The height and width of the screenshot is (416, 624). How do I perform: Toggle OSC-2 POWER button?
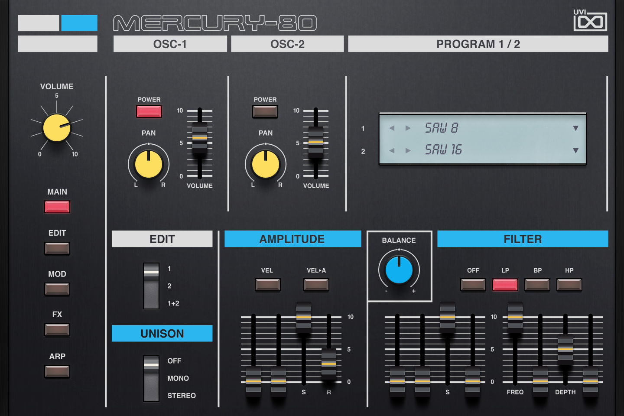(x=265, y=111)
